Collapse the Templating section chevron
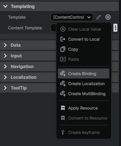Screen dimensions: 121x146 (x=5, y=6)
